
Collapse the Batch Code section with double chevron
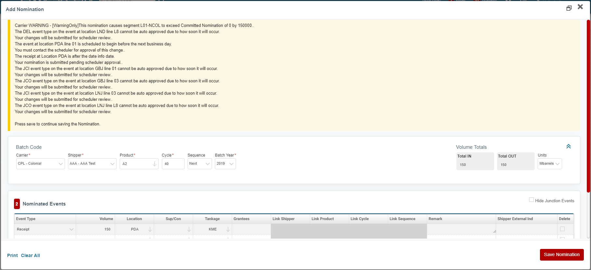tap(568, 147)
